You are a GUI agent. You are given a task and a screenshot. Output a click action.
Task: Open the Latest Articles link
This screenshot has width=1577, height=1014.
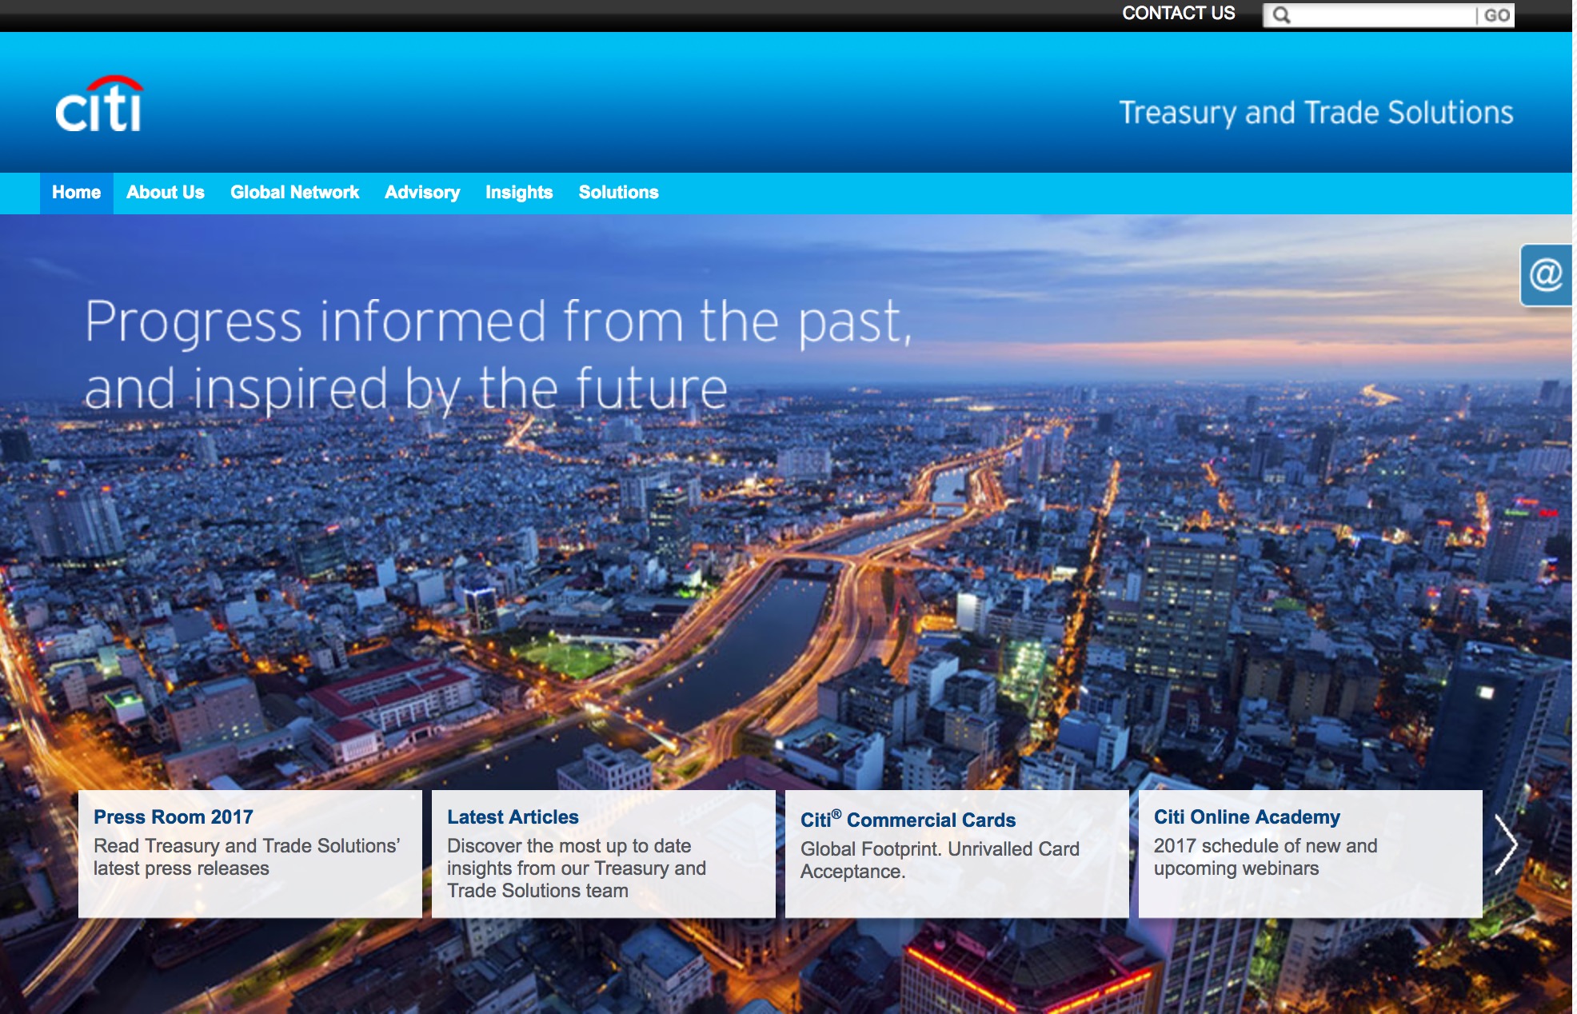pyautogui.click(x=513, y=816)
